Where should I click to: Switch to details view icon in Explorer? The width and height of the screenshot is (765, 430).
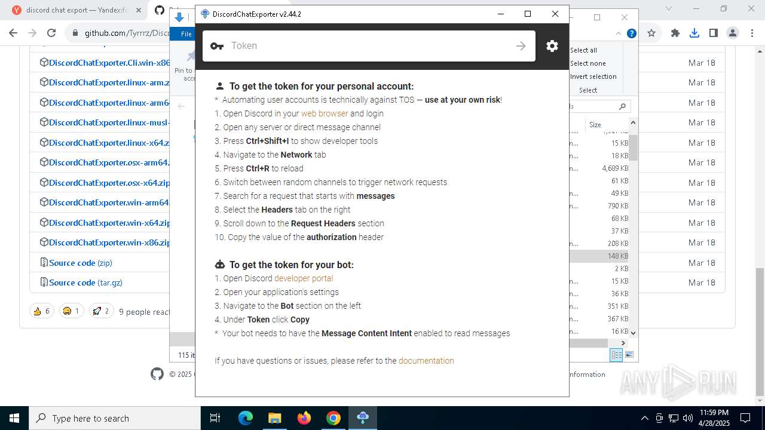click(x=616, y=355)
